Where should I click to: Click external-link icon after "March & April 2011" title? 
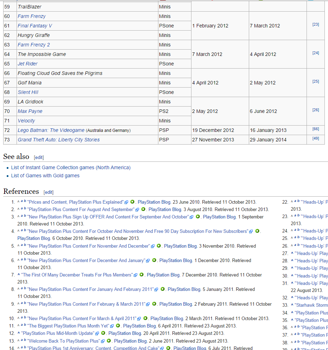(x=139, y=319)
